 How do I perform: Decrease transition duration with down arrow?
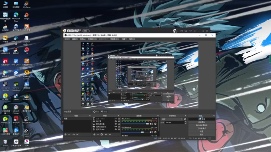(x=185, y=123)
